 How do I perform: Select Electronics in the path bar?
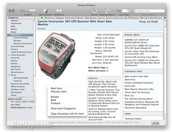tap(49, 18)
